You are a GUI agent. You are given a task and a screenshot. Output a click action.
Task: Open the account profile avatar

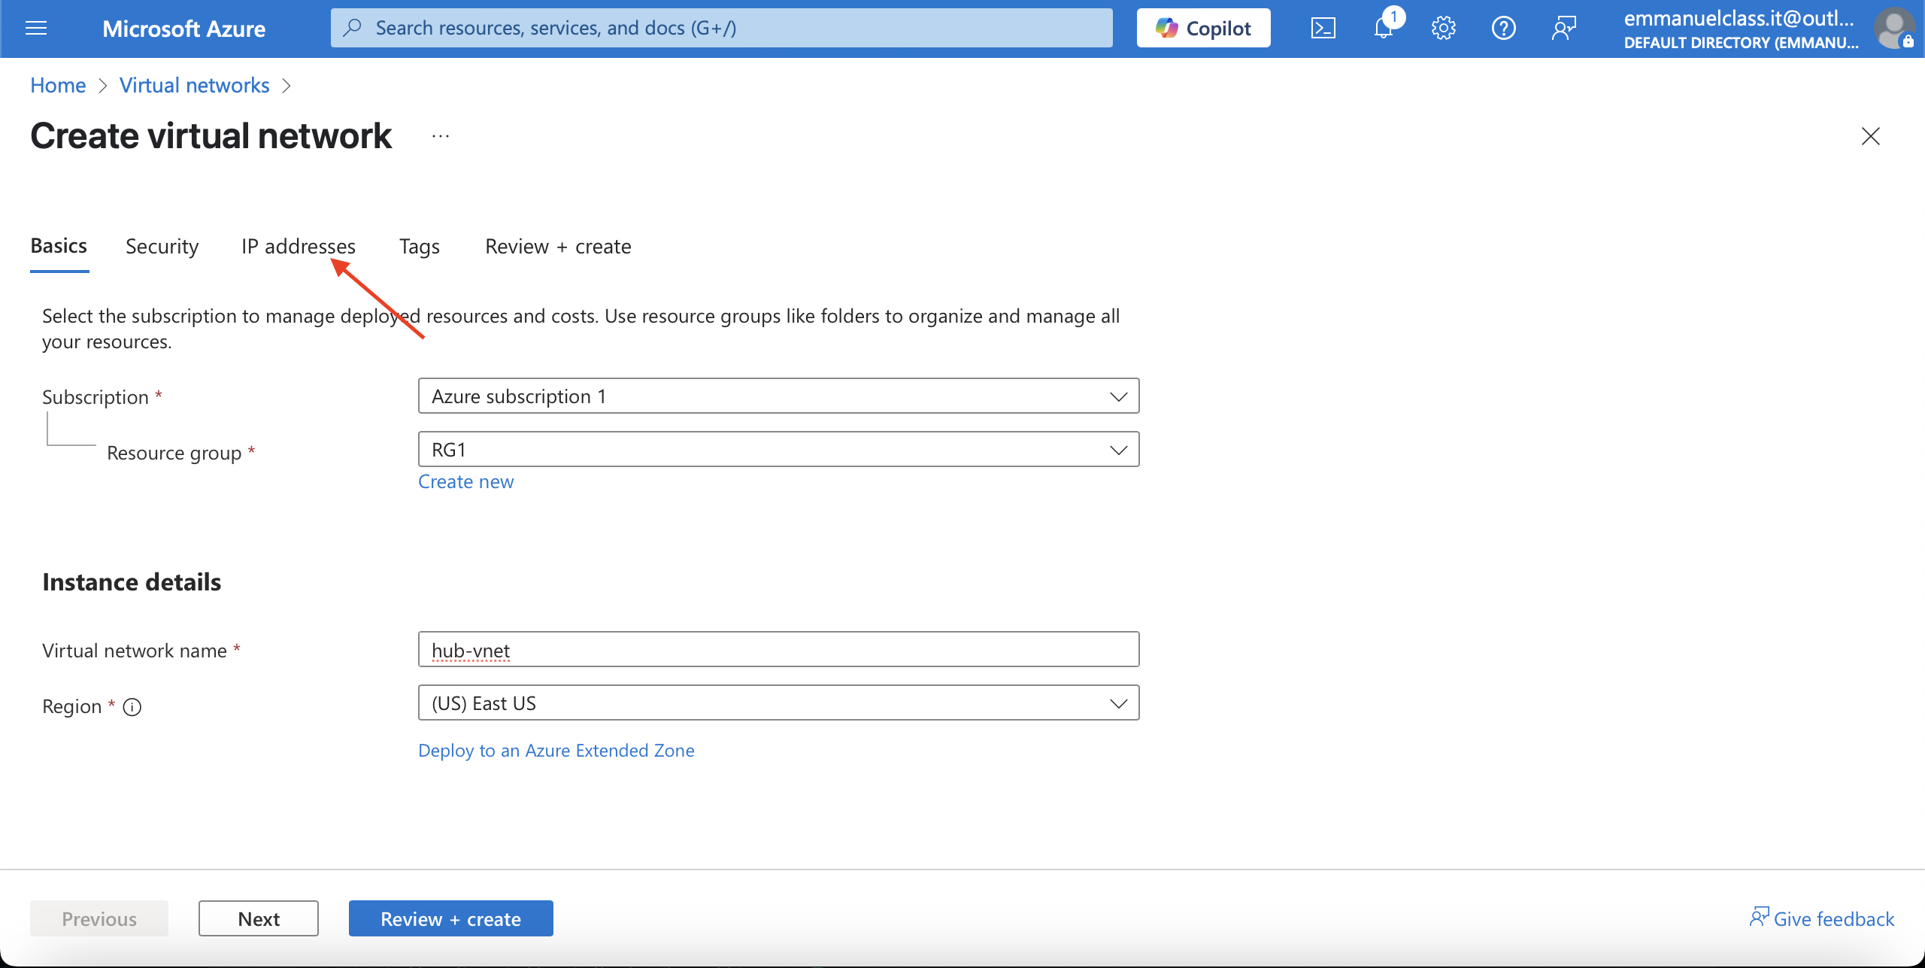[x=1894, y=29]
